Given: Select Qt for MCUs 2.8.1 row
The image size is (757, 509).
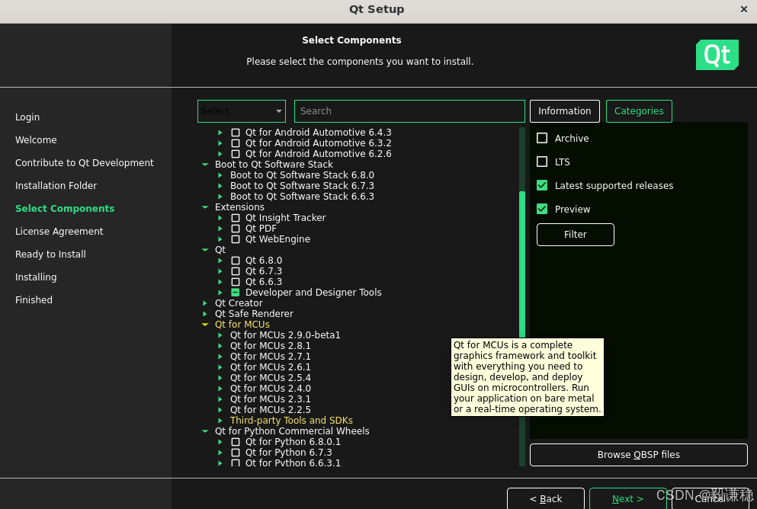Looking at the screenshot, I should [271, 345].
